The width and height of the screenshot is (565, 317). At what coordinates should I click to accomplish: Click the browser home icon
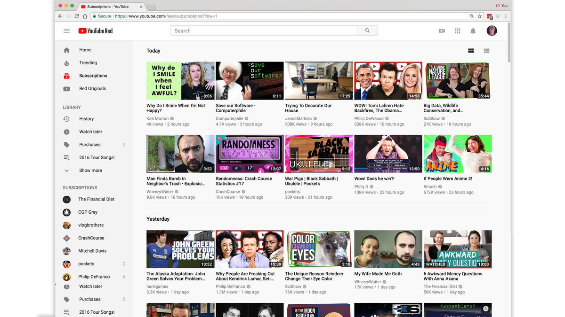click(x=85, y=16)
